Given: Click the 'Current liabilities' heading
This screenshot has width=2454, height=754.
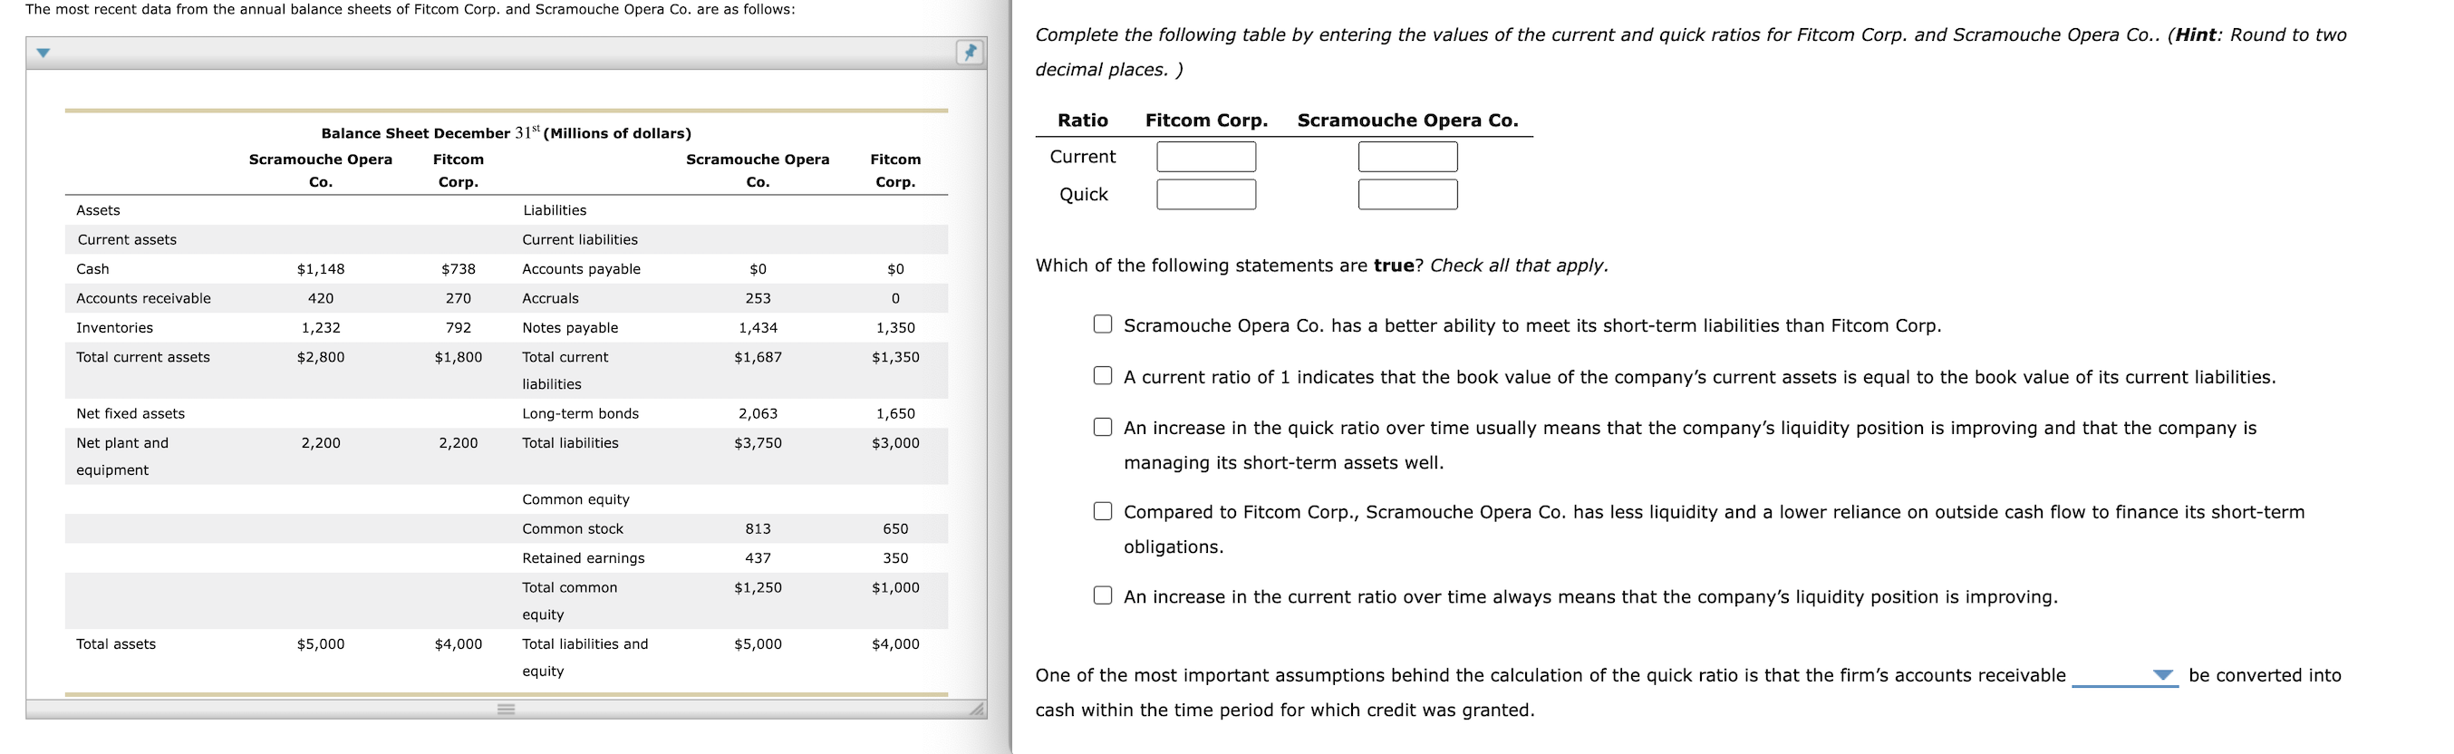Looking at the screenshot, I should click(580, 239).
